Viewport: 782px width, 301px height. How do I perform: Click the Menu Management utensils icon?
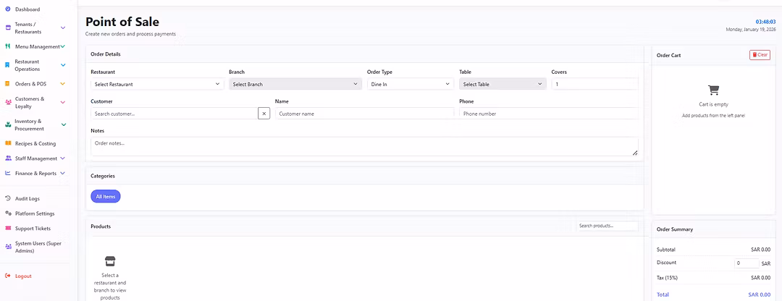coord(7,47)
